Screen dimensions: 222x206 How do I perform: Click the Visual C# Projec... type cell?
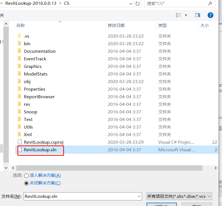[x=176, y=142]
